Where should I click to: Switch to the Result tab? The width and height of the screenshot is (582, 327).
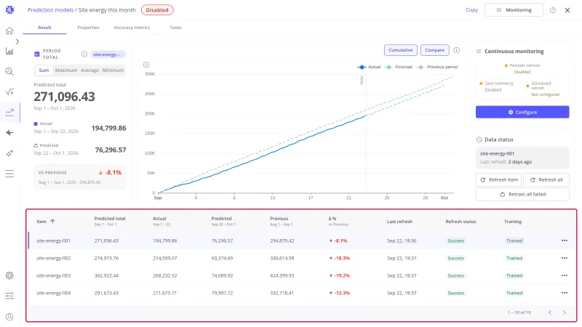click(44, 28)
